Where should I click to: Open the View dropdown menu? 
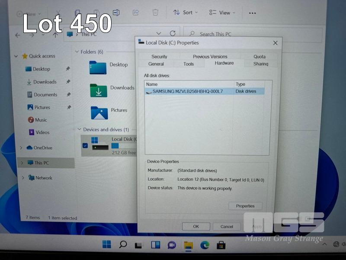222,13
